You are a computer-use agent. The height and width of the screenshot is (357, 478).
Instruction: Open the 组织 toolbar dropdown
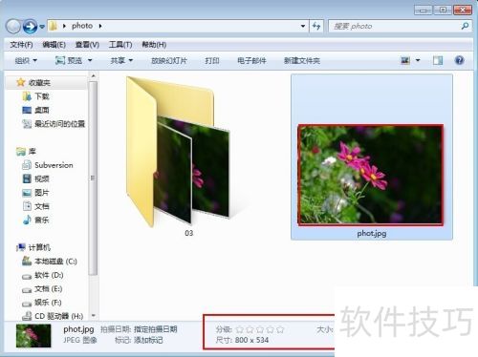click(x=26, y=60)
